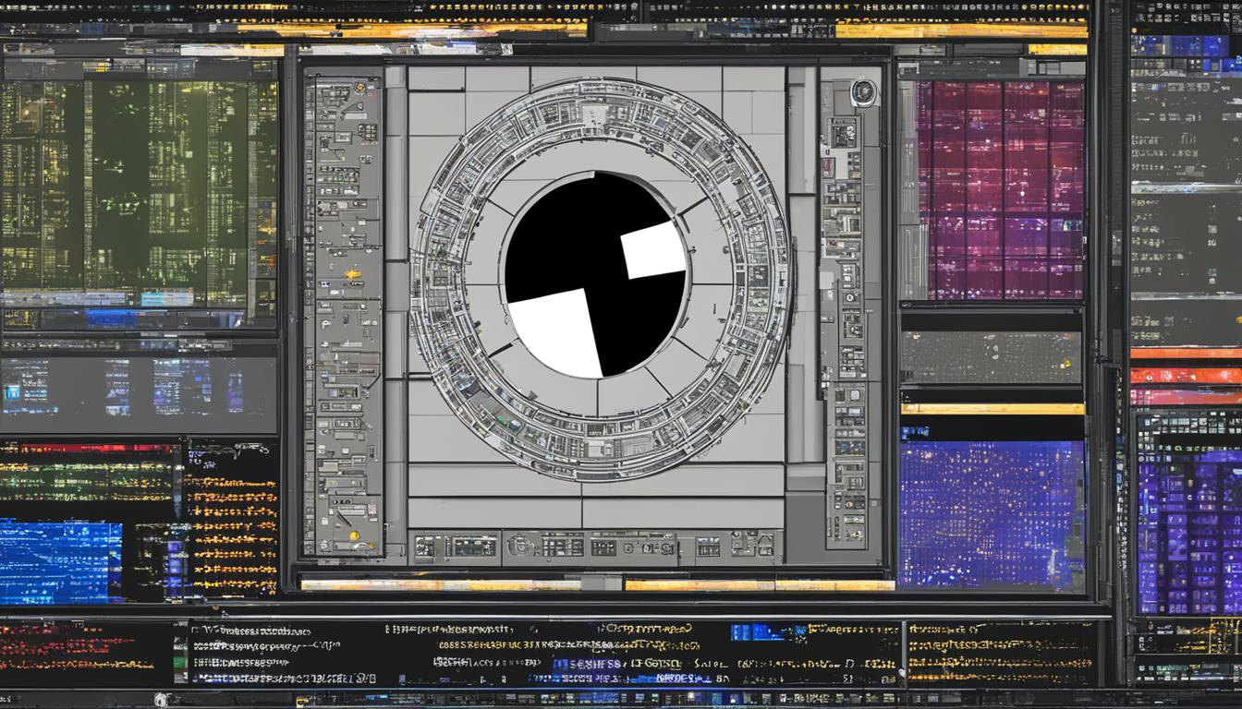Screen dimensions: 1242x709
Task: Click the yellow bar above the blue-purple panel
Action: (x=992, y=408)
